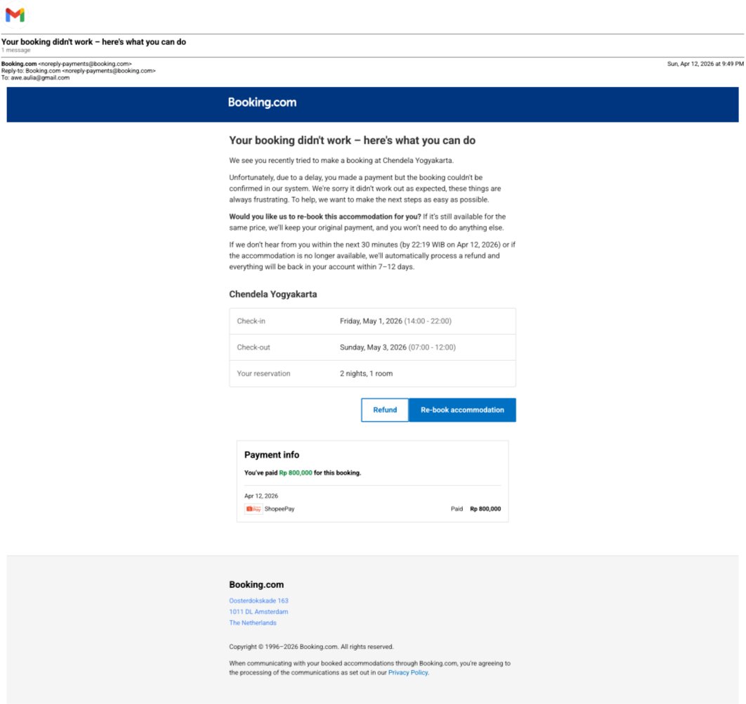
Task: Open the 1011 DL Amsterdam link
Action: point(259,612)
